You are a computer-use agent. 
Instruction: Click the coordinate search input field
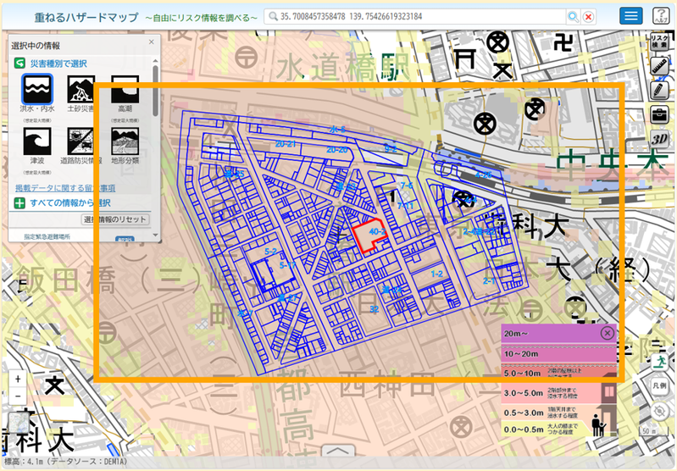tap(415, 16)
